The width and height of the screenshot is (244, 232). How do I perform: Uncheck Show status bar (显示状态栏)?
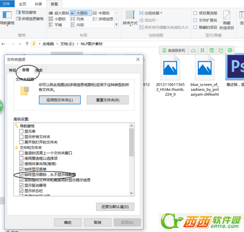pos(21,191)
